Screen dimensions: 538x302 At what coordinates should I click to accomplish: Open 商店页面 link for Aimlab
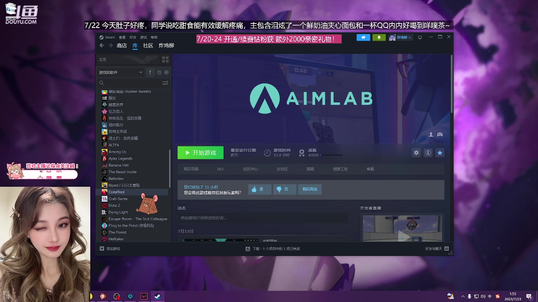tap(191, 169)
